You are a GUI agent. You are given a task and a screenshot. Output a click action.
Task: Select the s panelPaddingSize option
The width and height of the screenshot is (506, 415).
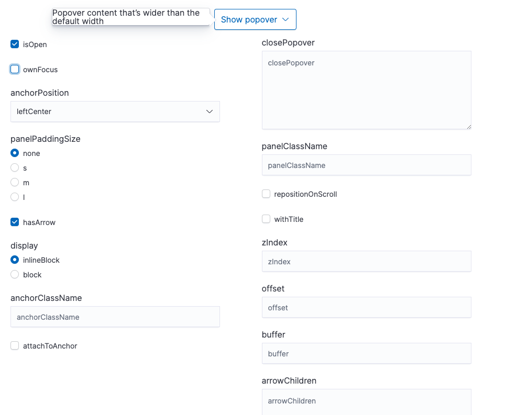tap(15, 167)
